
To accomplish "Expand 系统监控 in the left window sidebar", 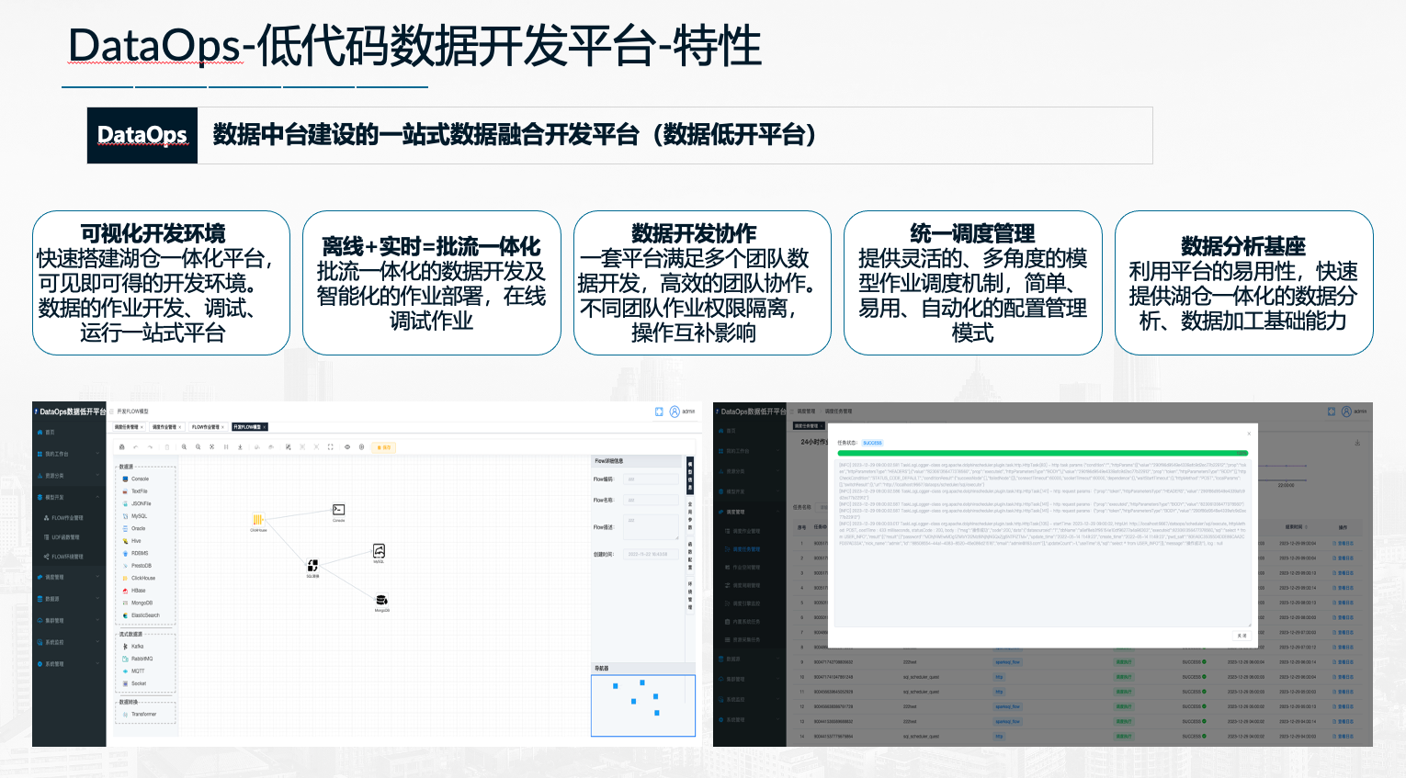I will pyautogui.click(x=69, y=642).
